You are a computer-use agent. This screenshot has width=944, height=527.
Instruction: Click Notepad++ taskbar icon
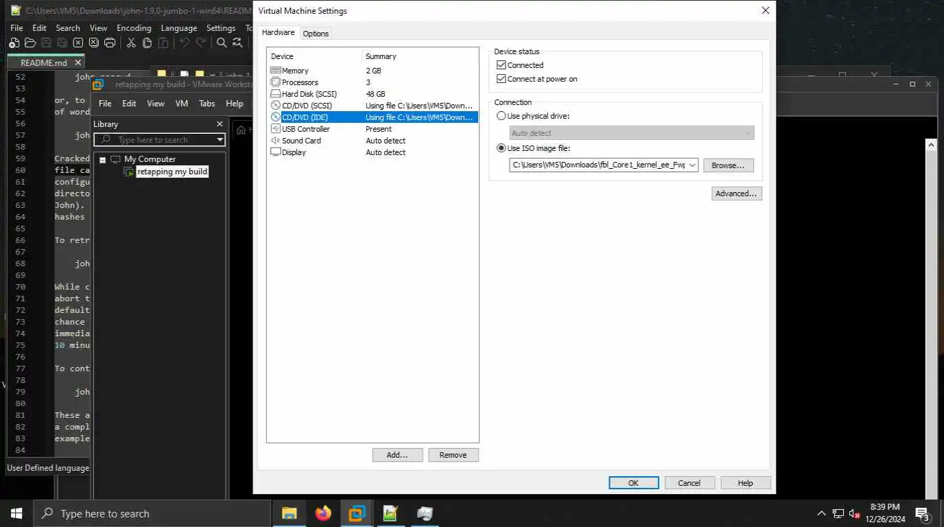click(390, 513)
